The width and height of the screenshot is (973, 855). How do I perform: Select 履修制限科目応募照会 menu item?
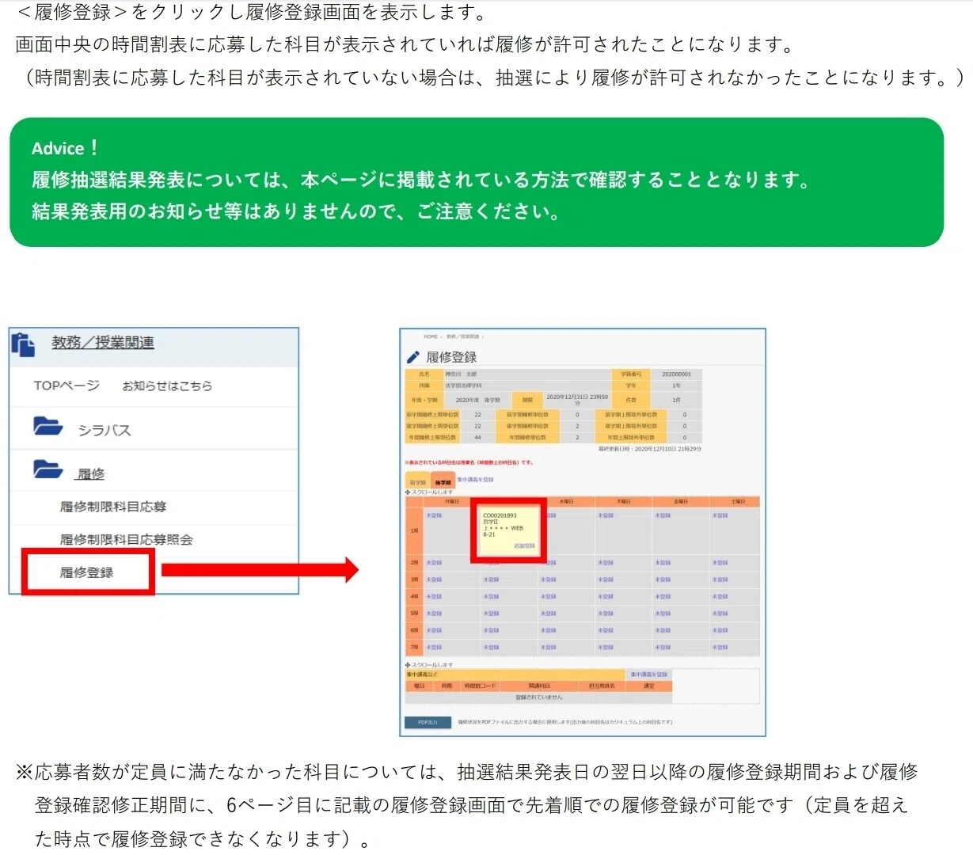pyautogui.click(x=126, y=539)
